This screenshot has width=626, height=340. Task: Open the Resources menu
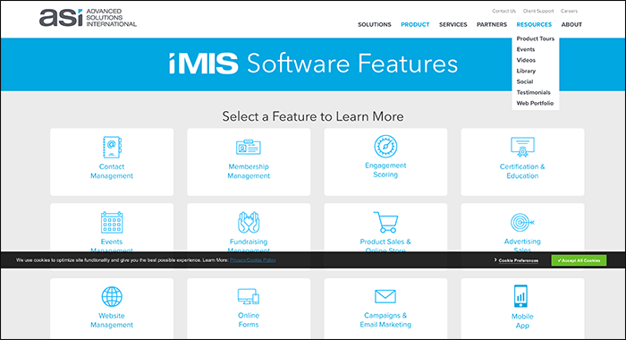(x=534, y=25)
